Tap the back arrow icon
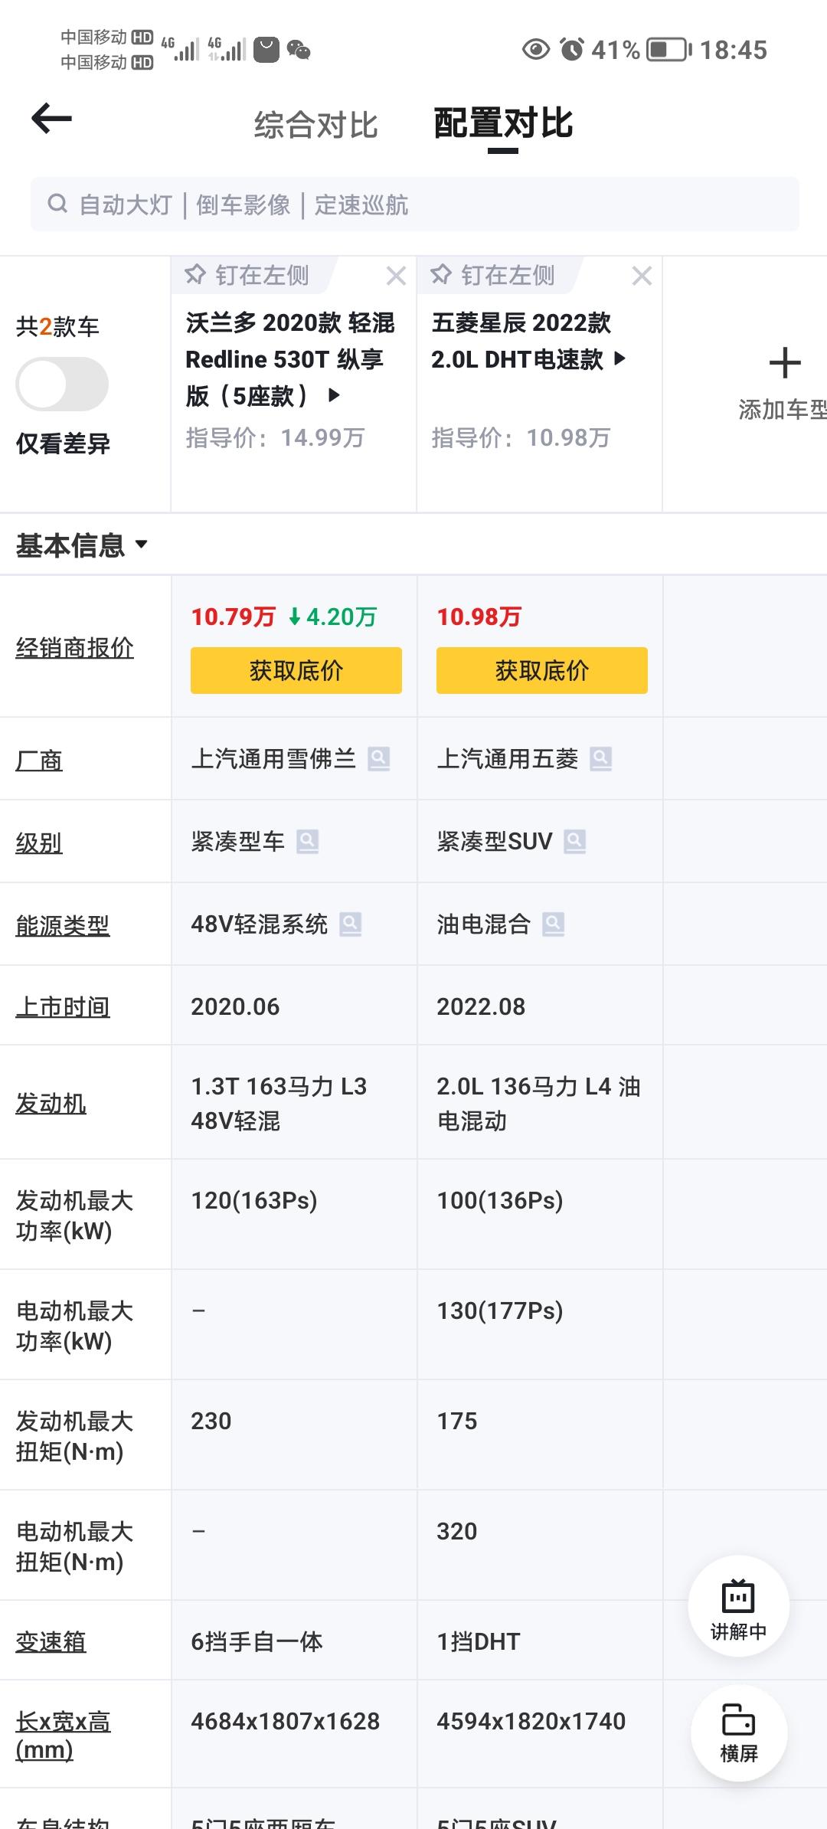The image size is (827, 1829). (51, 119)
